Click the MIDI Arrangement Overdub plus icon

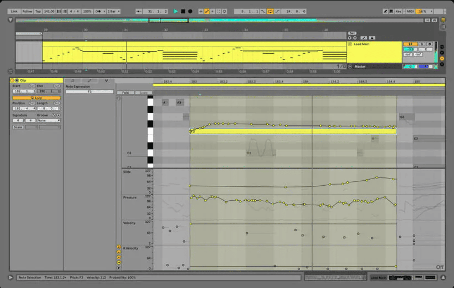(201, 11)
